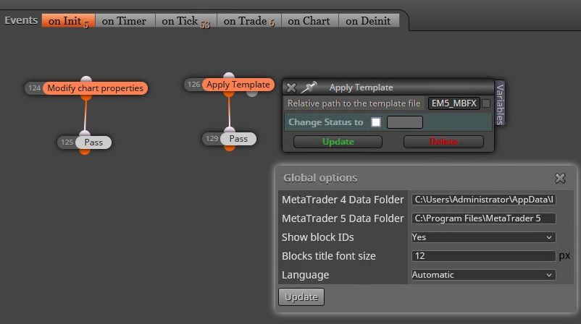This screenshot has width=581, height=324.
Task: Select the on Tick events tab
Action: [x=185, y=21]
